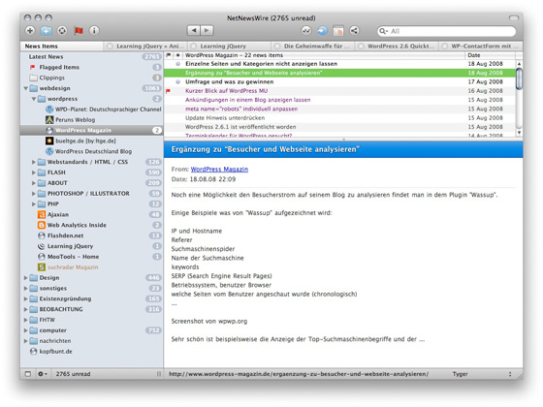Select the Web Analytics Inside feed icon
Screen dimensions: 543x407
(42, 225)
